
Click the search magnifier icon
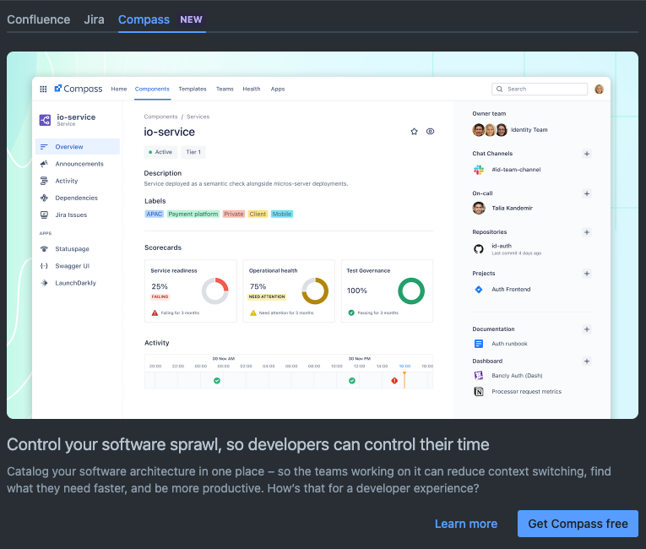click(x=499, y=89)
